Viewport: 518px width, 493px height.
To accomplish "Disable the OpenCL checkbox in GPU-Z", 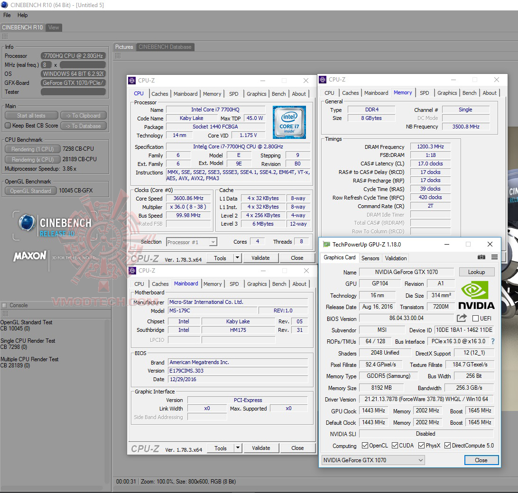I will point(365,445).
